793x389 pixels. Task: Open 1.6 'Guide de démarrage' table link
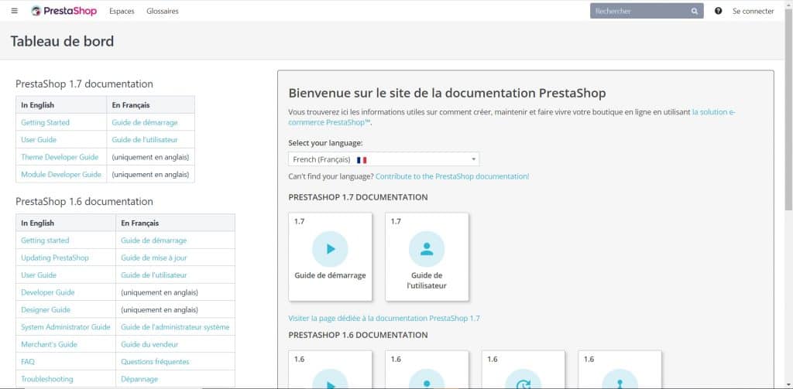tap(154, 241)
